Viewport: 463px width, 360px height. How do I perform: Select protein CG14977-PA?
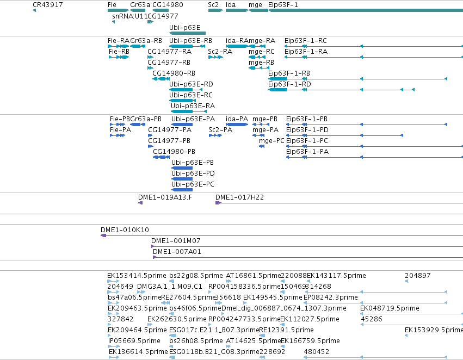170,130
